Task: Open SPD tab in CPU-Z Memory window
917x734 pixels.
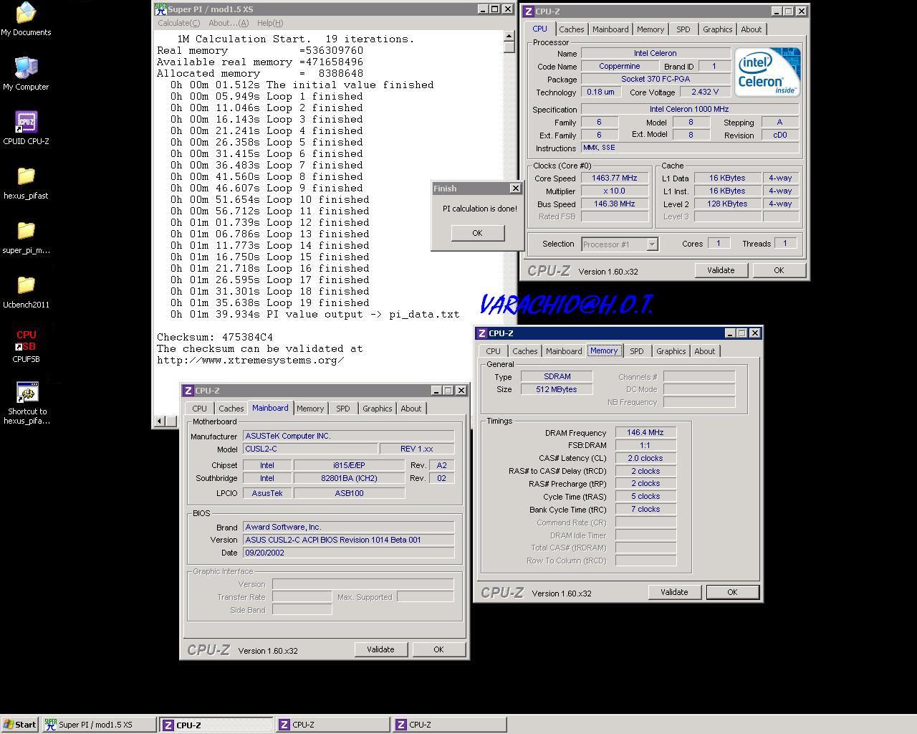Action: pyautogui.click(x=637, y=351)
